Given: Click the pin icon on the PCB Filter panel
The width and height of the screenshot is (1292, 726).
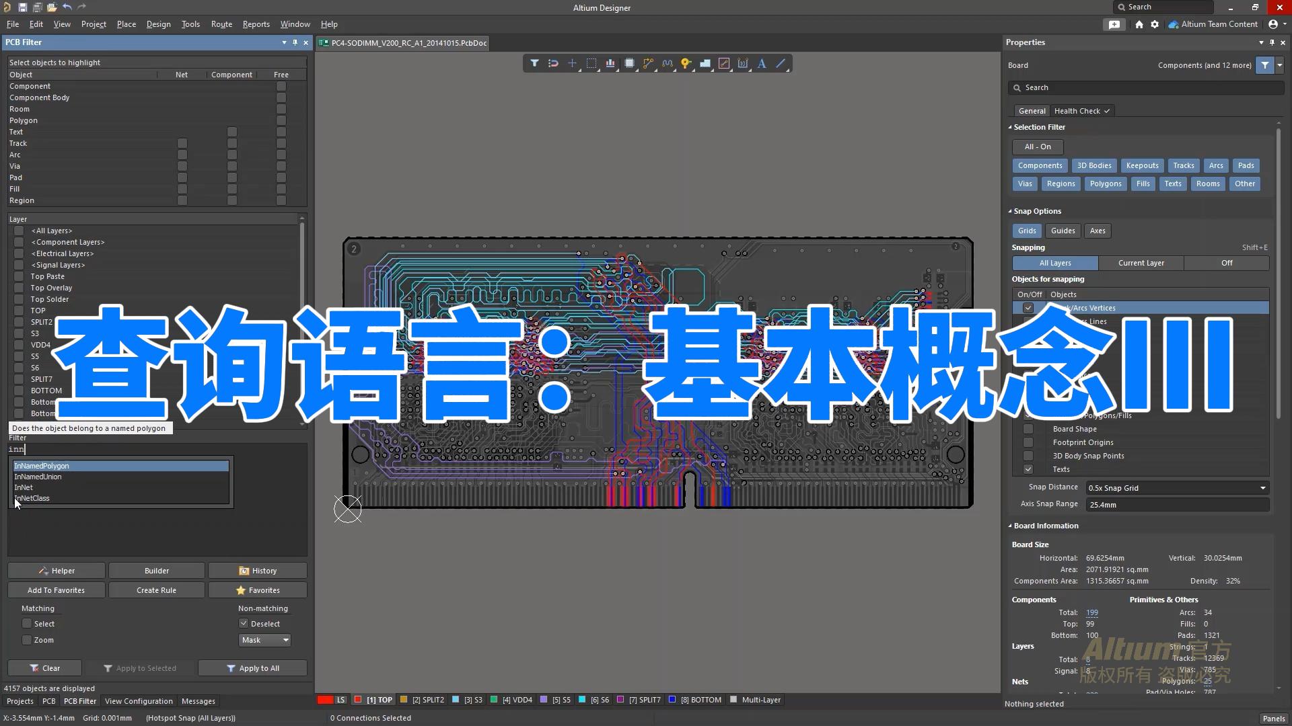Looking at the screenshot, I should point(295,42).
